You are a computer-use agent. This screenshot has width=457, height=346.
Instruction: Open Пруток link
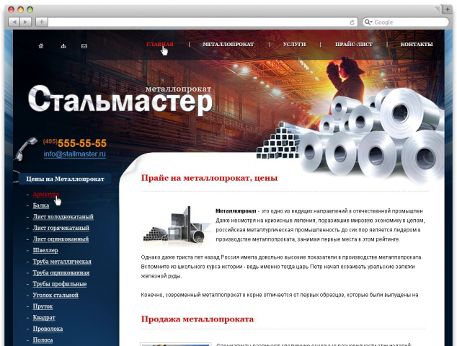coord(43,306)
